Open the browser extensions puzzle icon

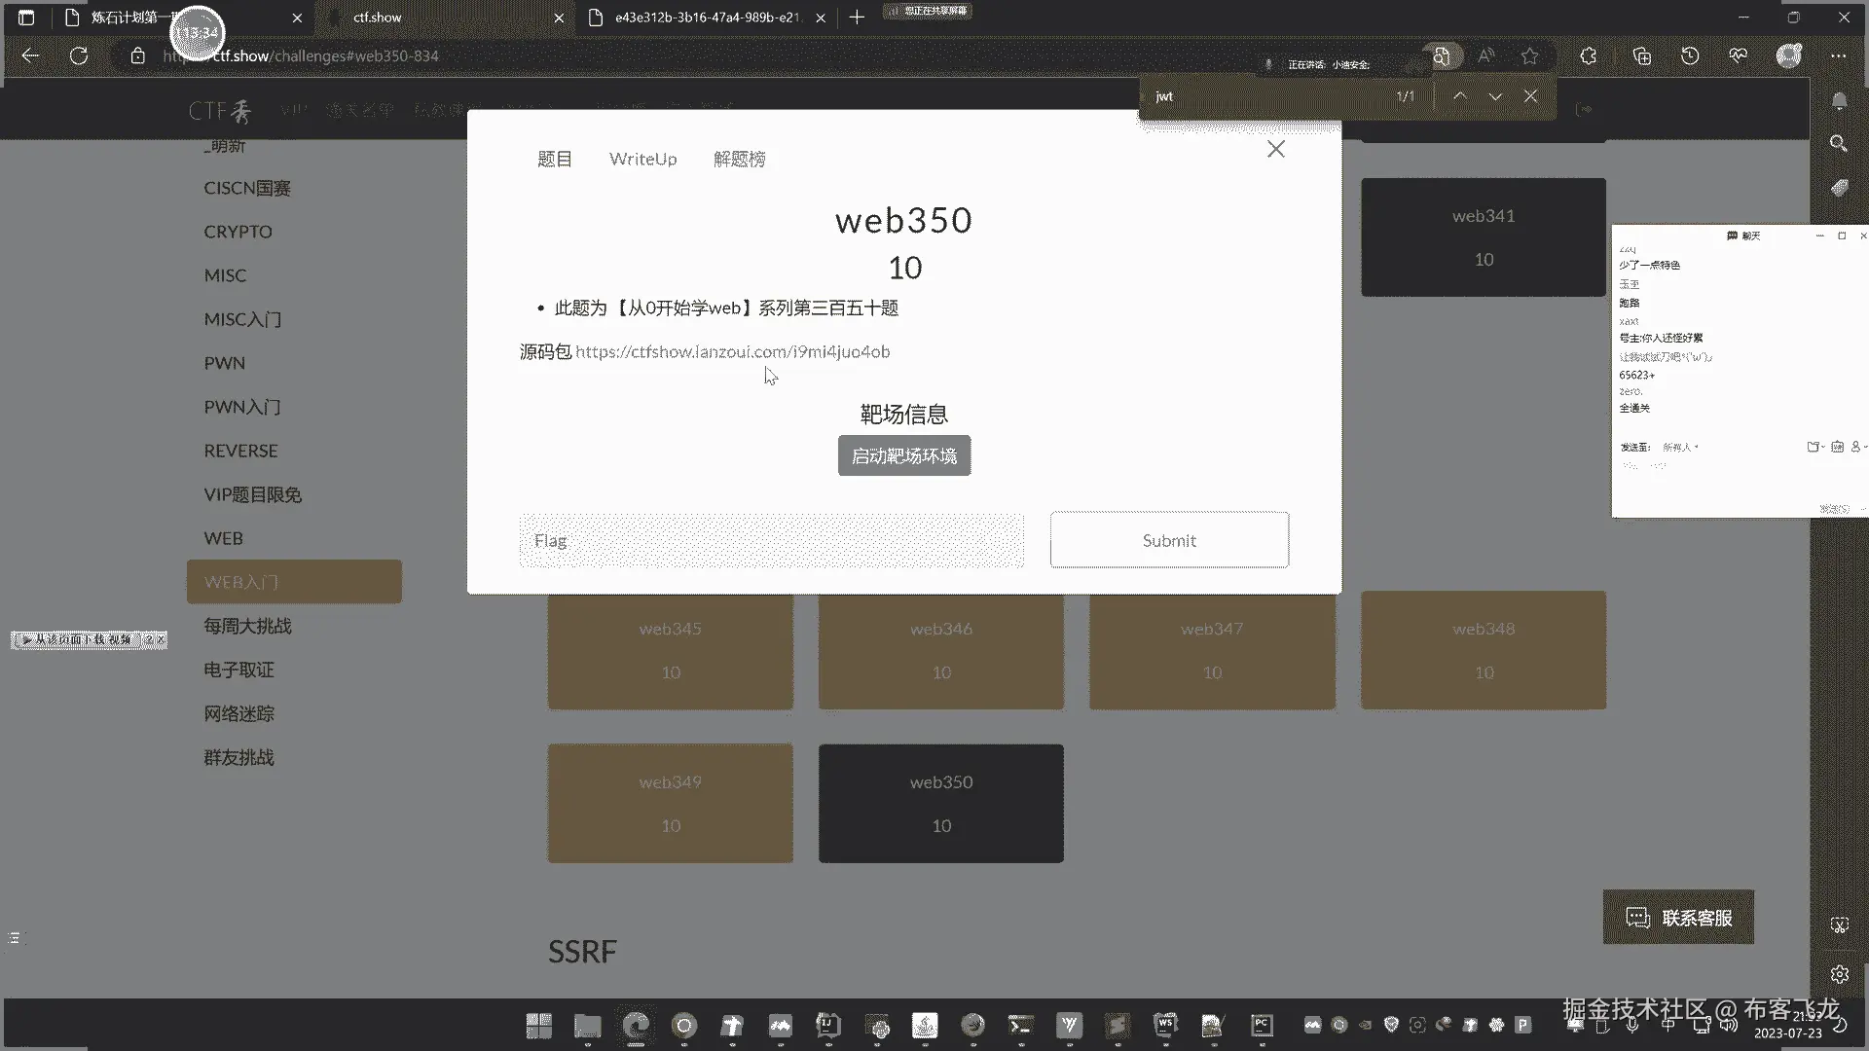tap(1589, 56)
